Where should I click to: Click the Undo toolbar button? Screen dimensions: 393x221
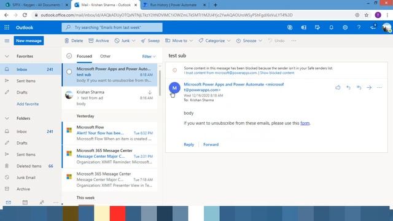coord(276,41)
